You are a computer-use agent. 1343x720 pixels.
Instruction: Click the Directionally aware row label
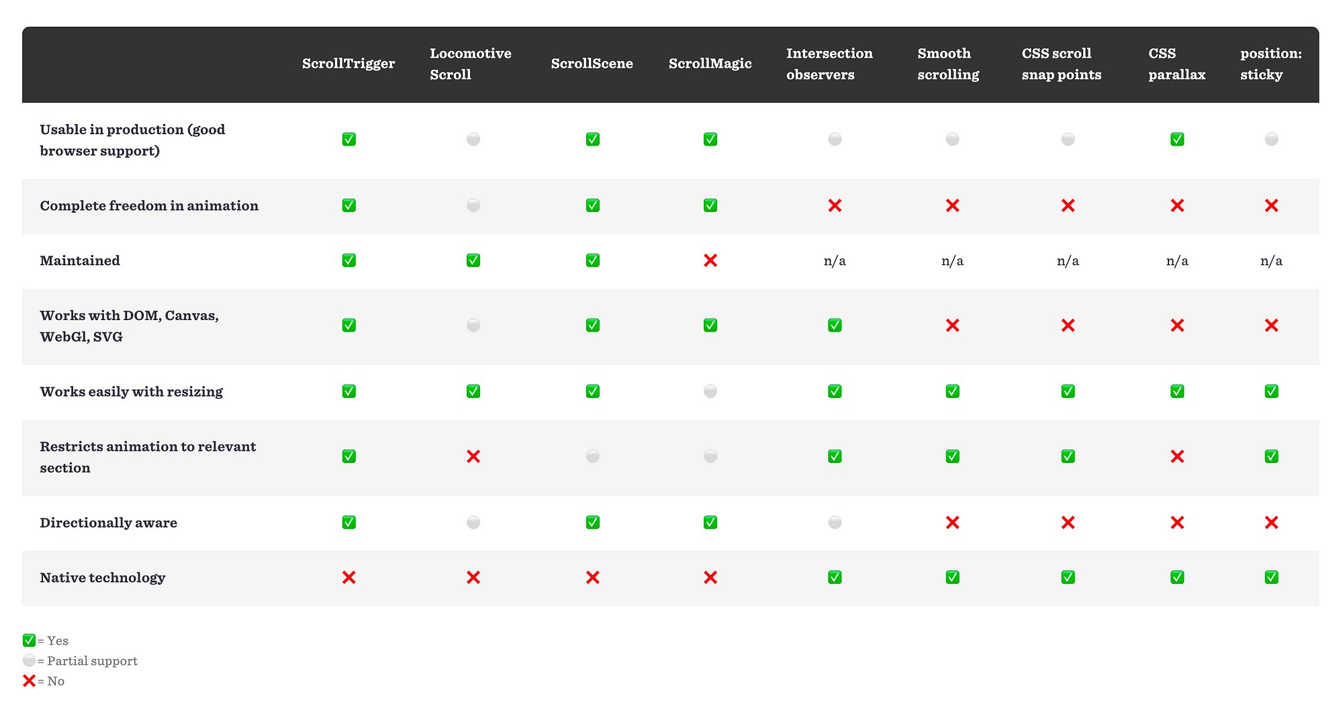[108, 523]
